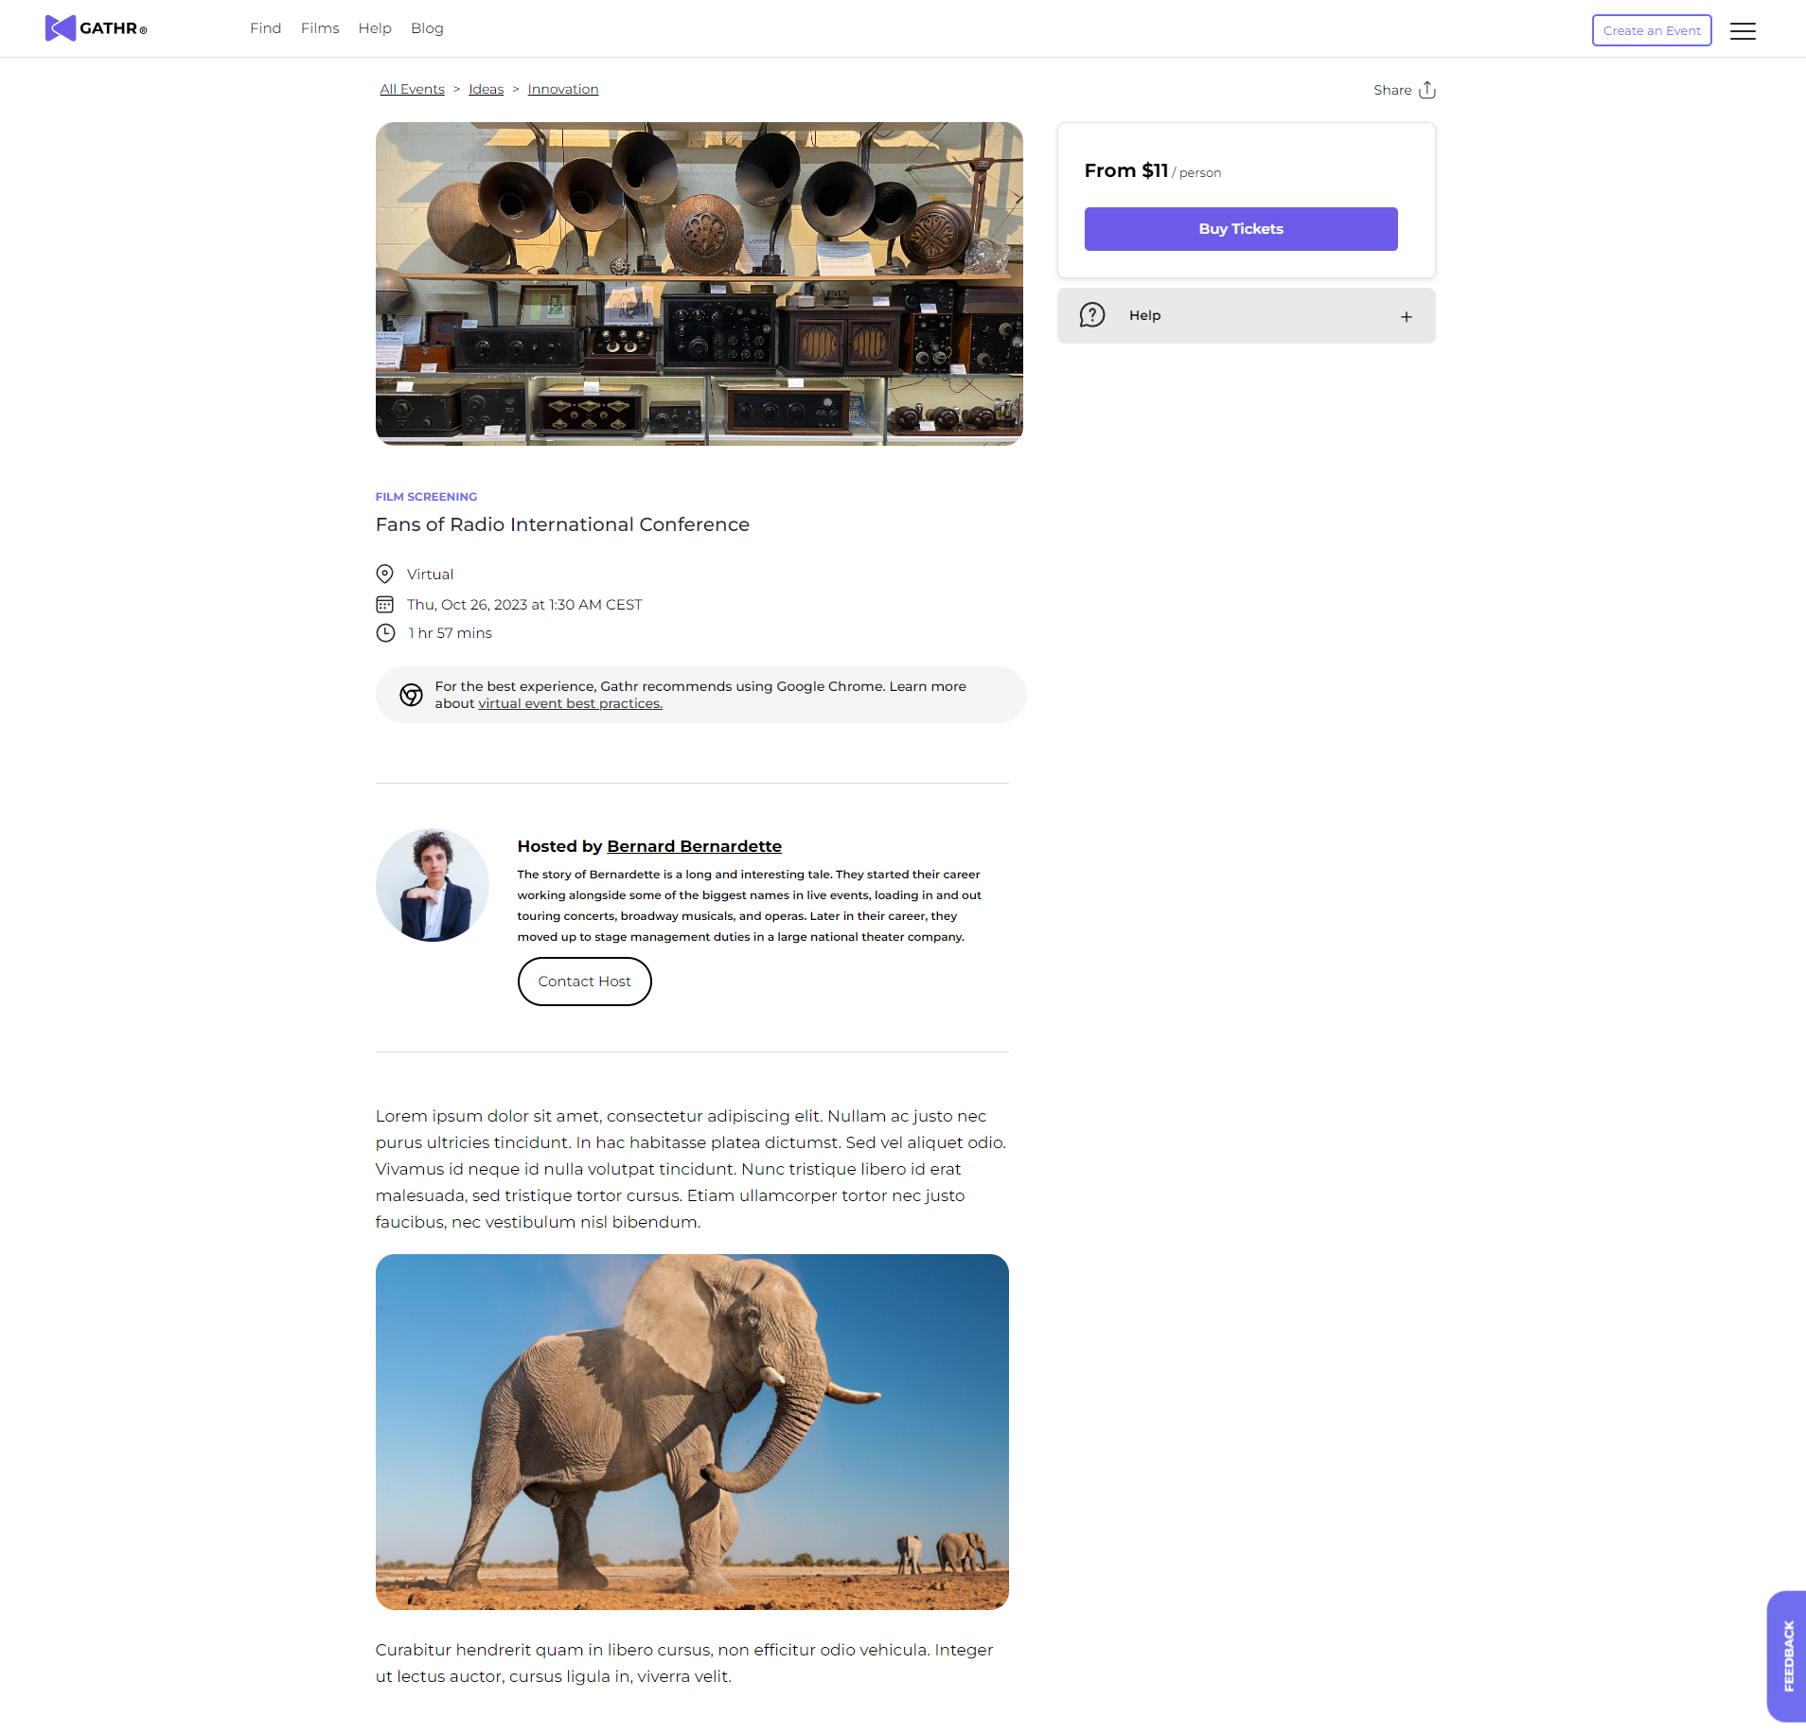Click the Help question mark icon

[x=1092, y=315]
